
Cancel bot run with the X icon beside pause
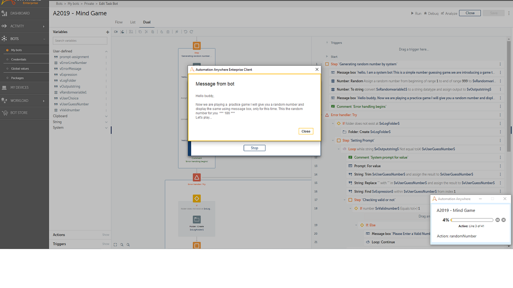[504, 220]
